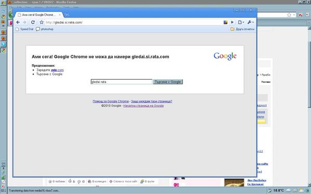Click the scroll down arrow of the Firefox scrollbar

point(309,185)
